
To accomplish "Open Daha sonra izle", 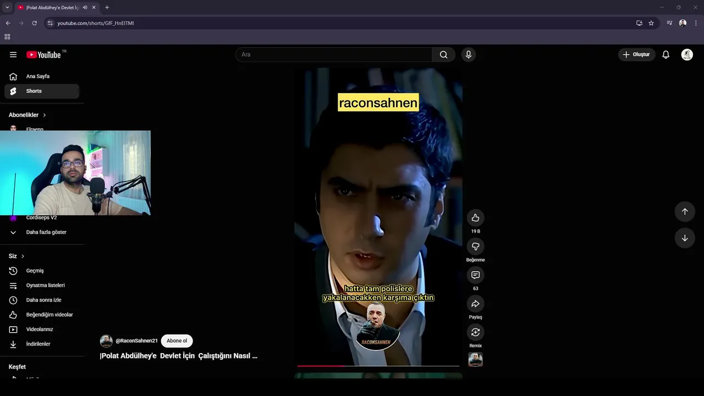I will (42, 300).
